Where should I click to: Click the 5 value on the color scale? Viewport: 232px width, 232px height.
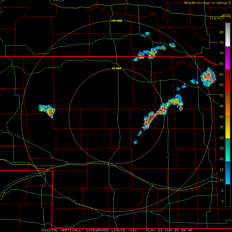tap(222, 190)
